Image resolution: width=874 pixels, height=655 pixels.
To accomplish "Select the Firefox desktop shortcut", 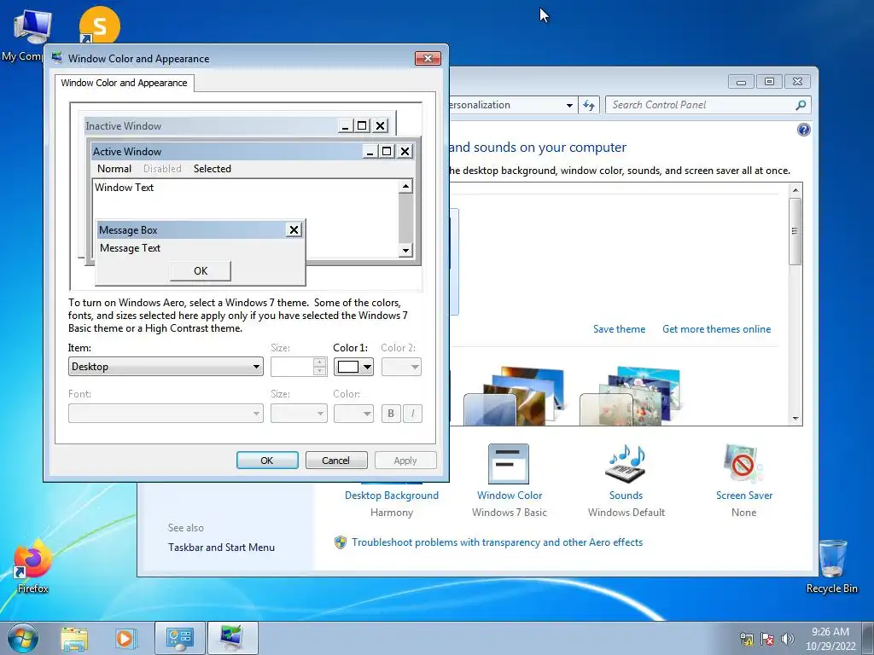I will click(32, 566).
